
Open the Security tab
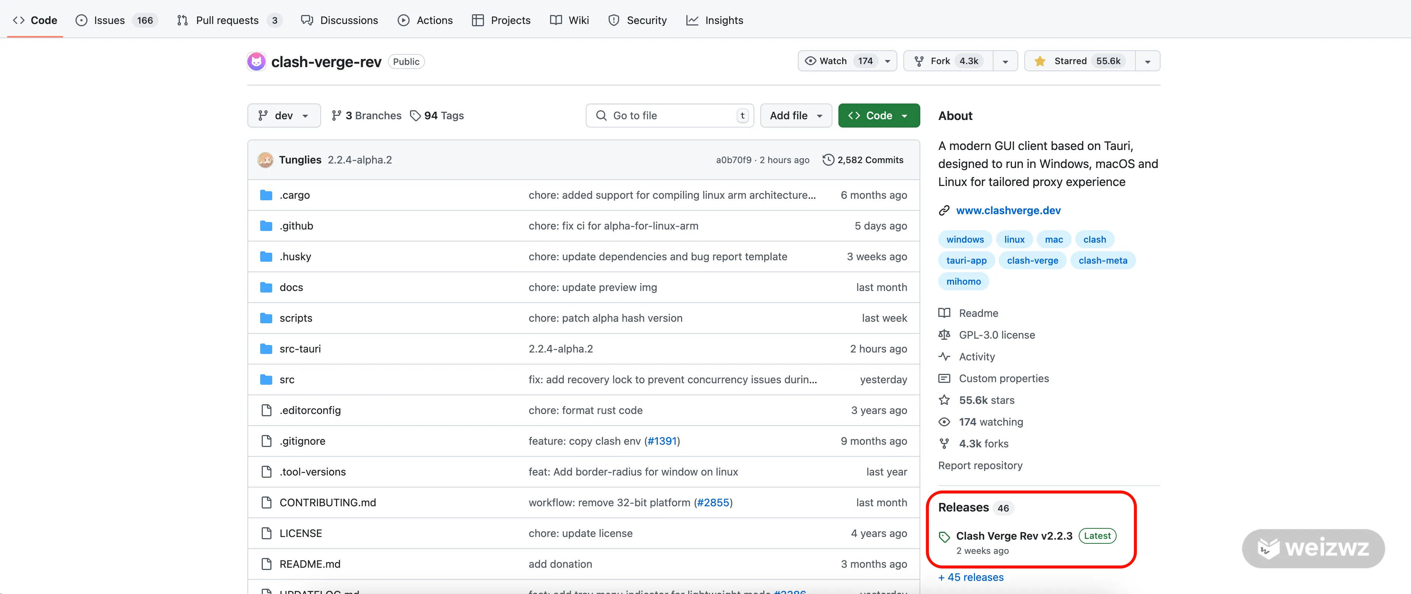coord(638,20)
